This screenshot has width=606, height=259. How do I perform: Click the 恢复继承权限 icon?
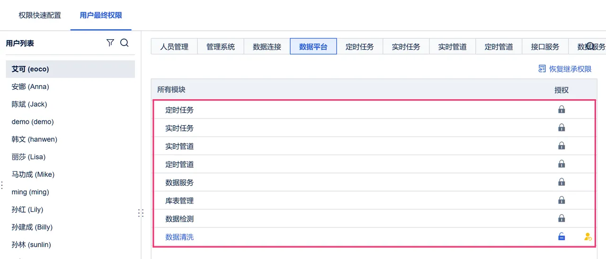pos(542,69)
